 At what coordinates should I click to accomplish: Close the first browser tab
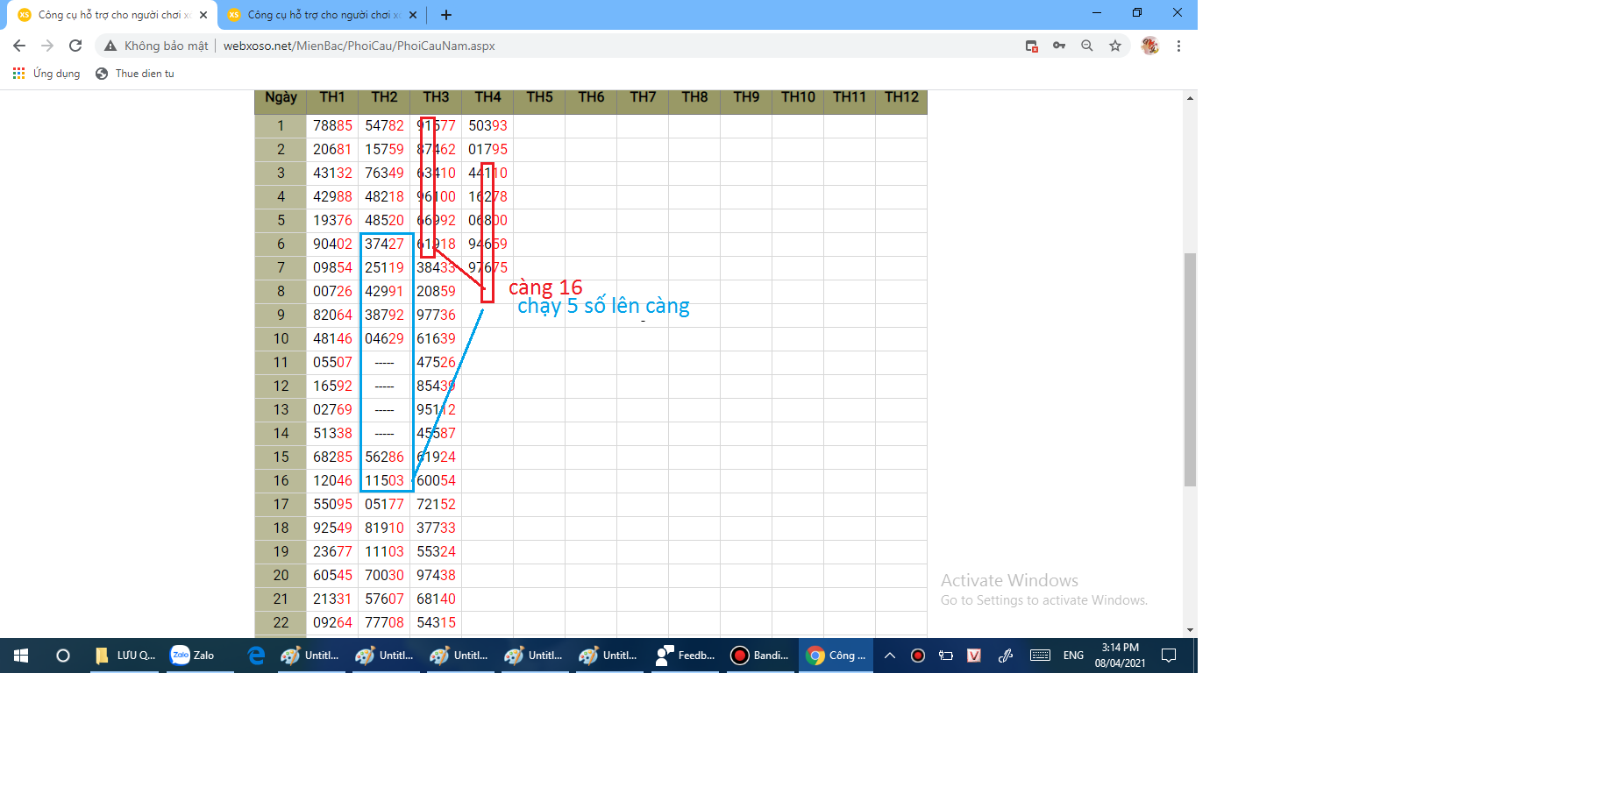pyautogui.click(x=203, y=15)
